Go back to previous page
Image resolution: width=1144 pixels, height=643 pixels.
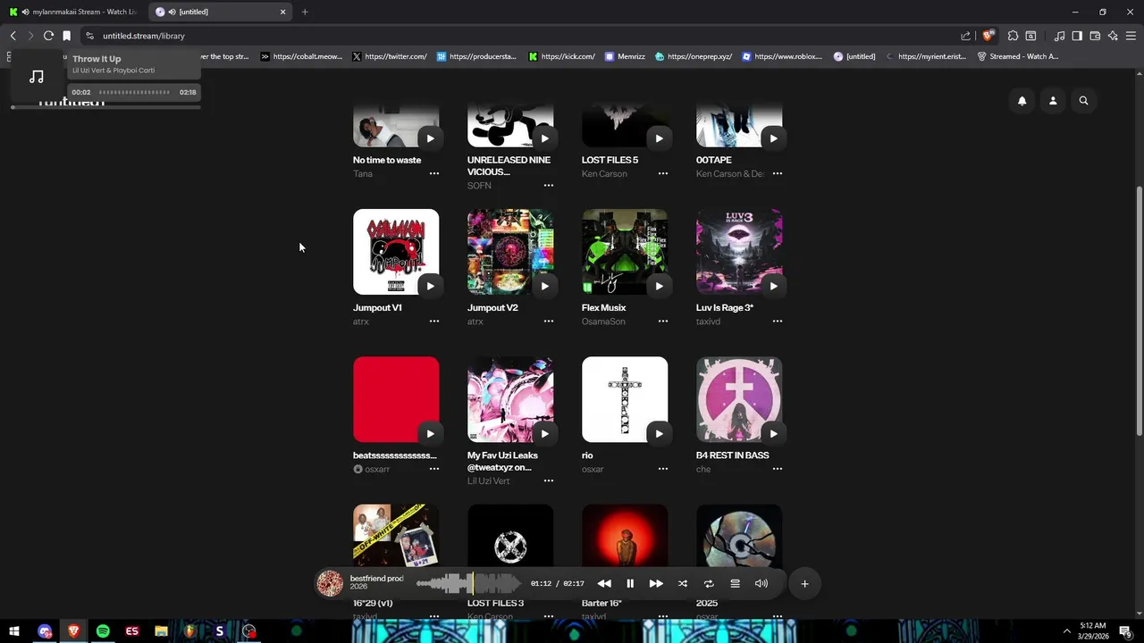pos(13,36)
